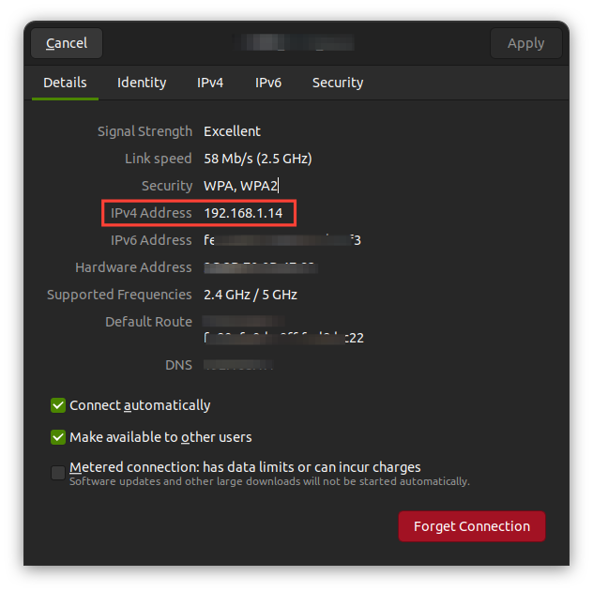Open the IPv4 tab
The image size is (593, 592).
[210, 83]
